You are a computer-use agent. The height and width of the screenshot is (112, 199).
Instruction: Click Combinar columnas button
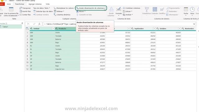pos(132,8)
